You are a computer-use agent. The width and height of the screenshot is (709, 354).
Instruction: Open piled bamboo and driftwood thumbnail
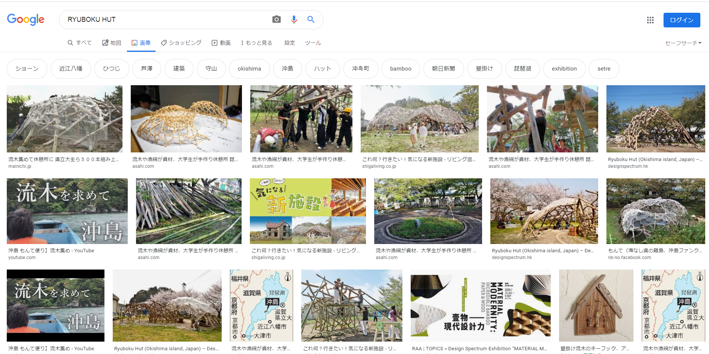click(x=189, y=211)
